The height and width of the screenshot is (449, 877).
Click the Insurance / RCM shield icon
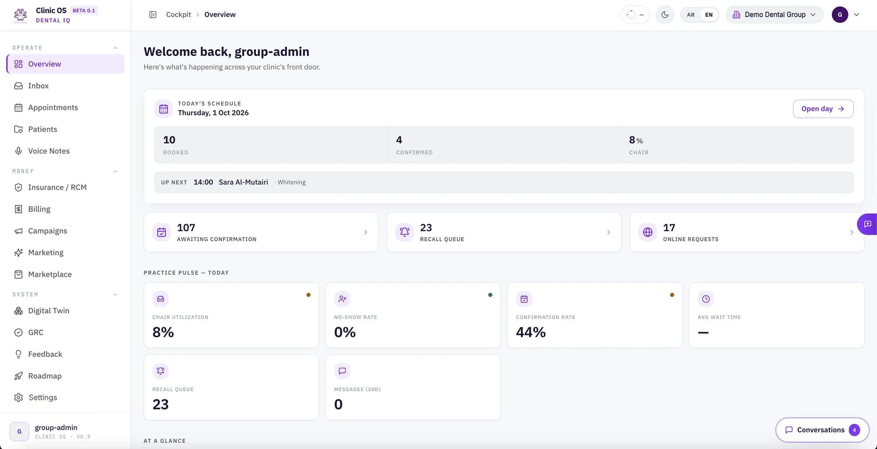18,187
